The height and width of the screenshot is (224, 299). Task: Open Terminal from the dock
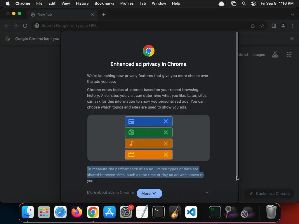159,212
